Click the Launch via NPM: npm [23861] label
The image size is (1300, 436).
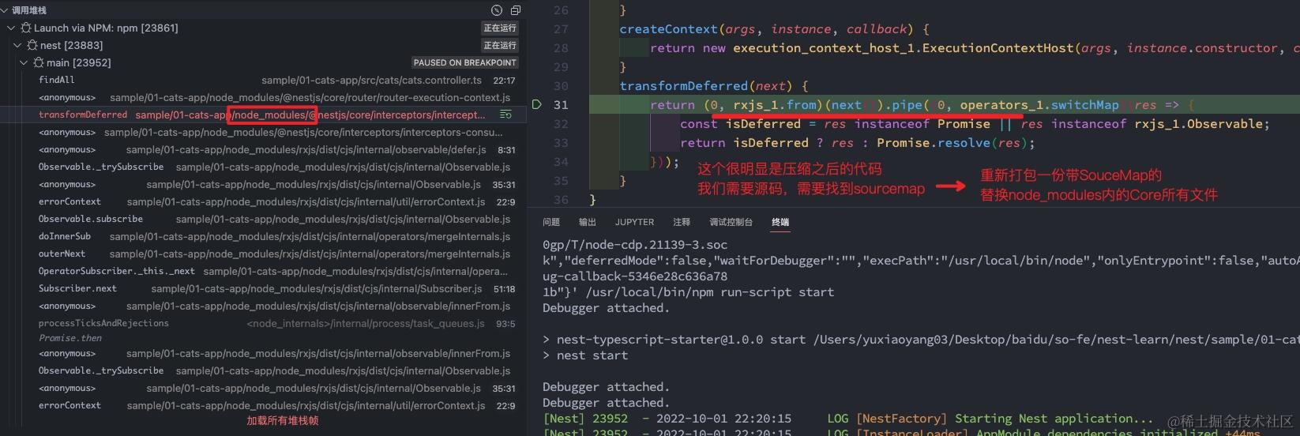click(x=106, y=28)
